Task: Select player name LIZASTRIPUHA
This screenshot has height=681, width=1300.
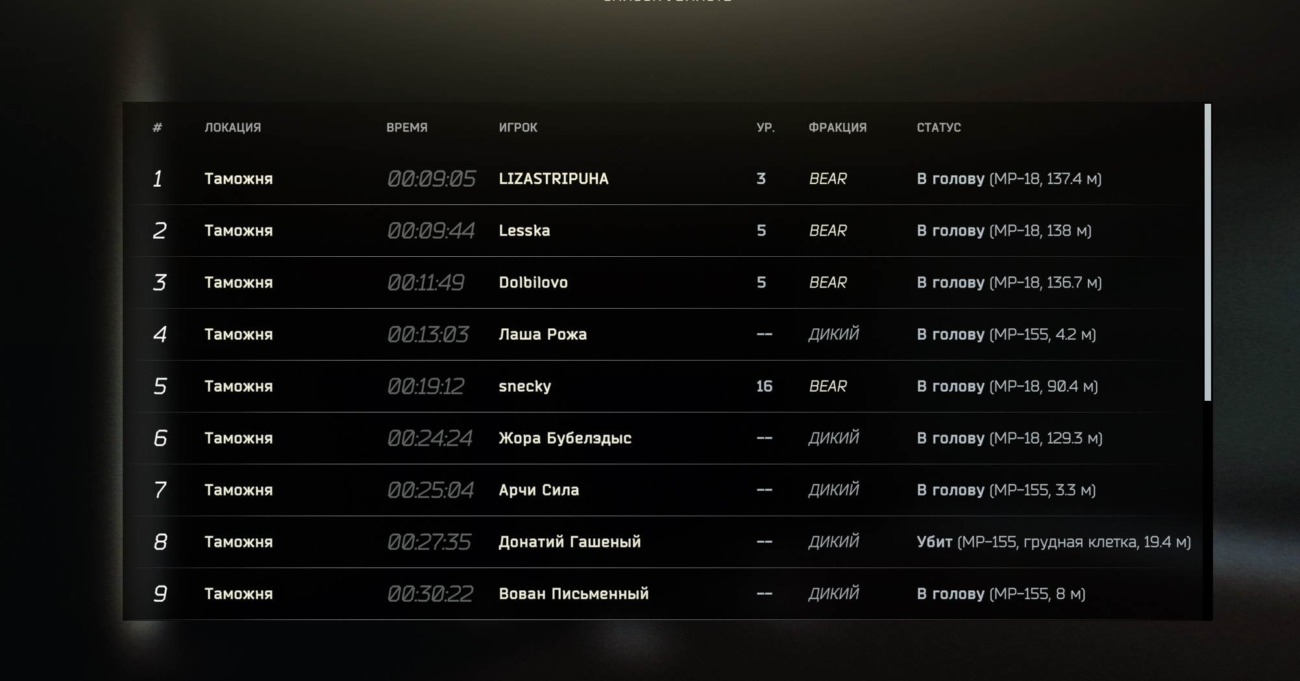Action: coord(553,179)
